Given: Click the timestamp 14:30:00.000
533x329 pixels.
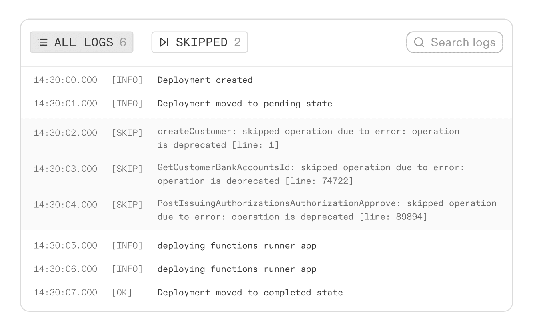Looking at the screenshot, I should 64,80.
